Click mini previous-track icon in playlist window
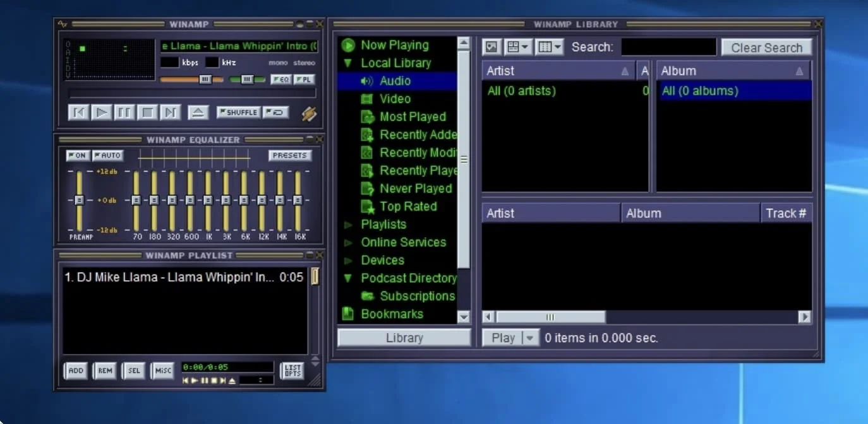Image resolution: width=868 pixels, height=424 pixels. [186, 380]
